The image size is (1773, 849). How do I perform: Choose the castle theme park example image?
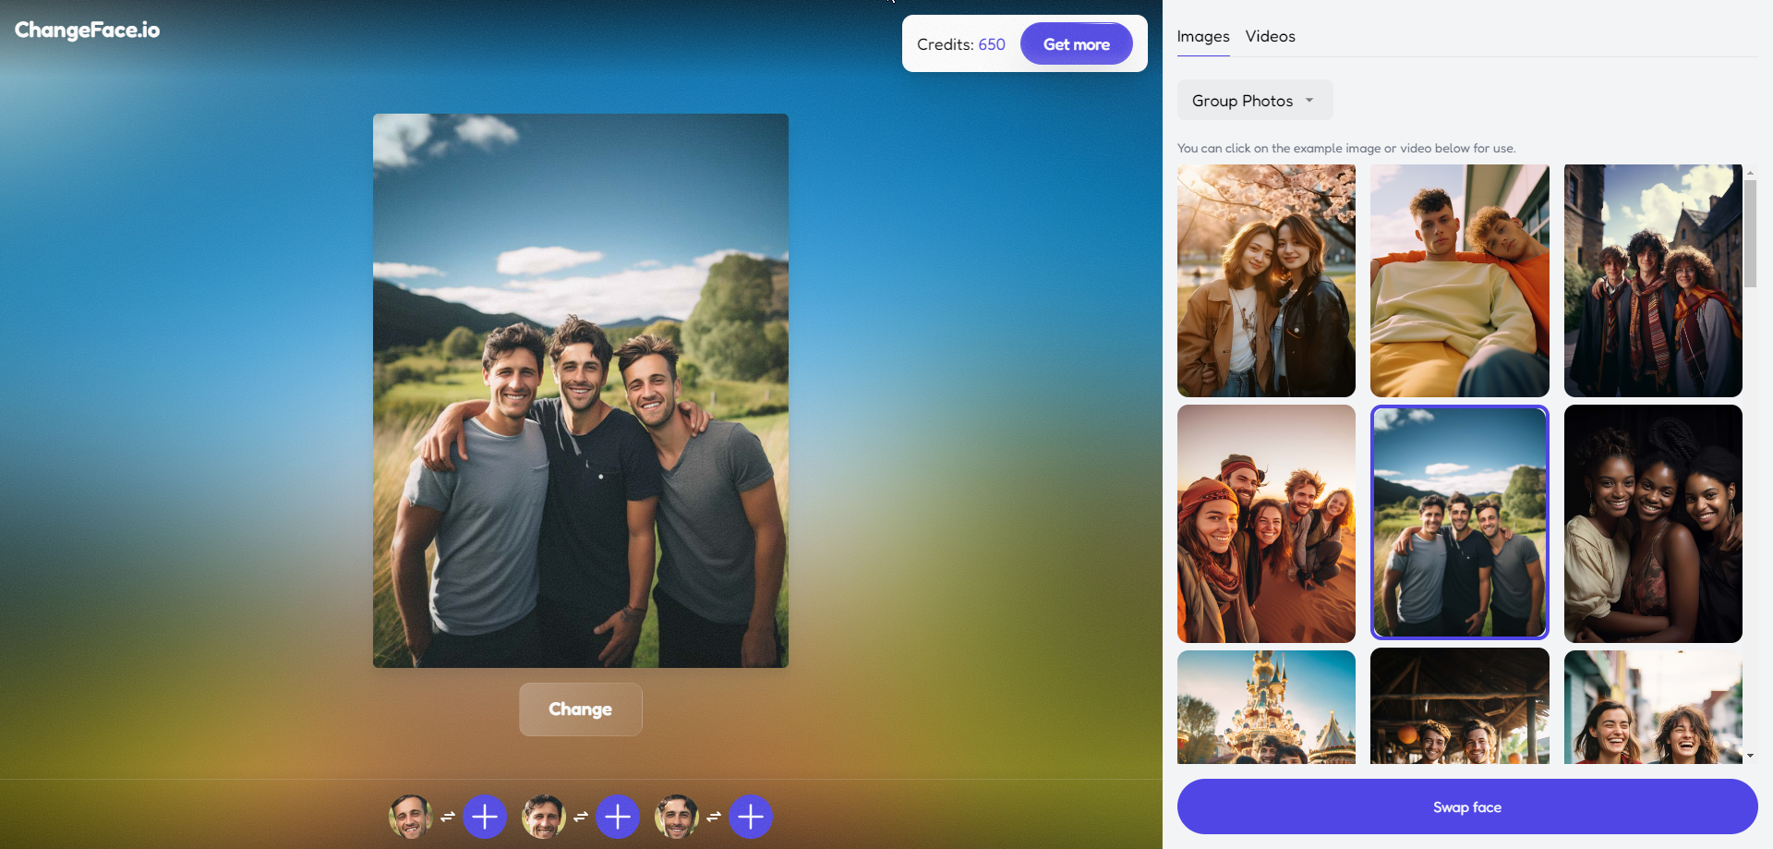[1266, 707]
